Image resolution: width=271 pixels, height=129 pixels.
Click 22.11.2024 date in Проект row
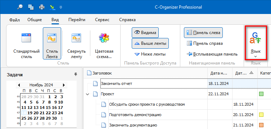[218, 94]
